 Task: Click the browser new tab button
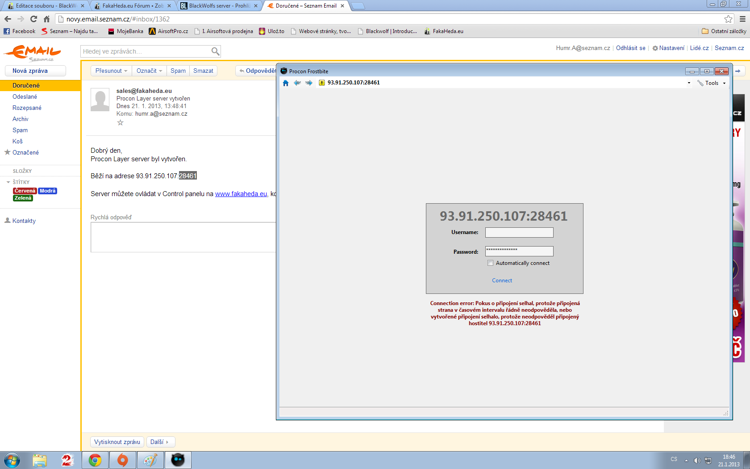(x=358, y=6)
